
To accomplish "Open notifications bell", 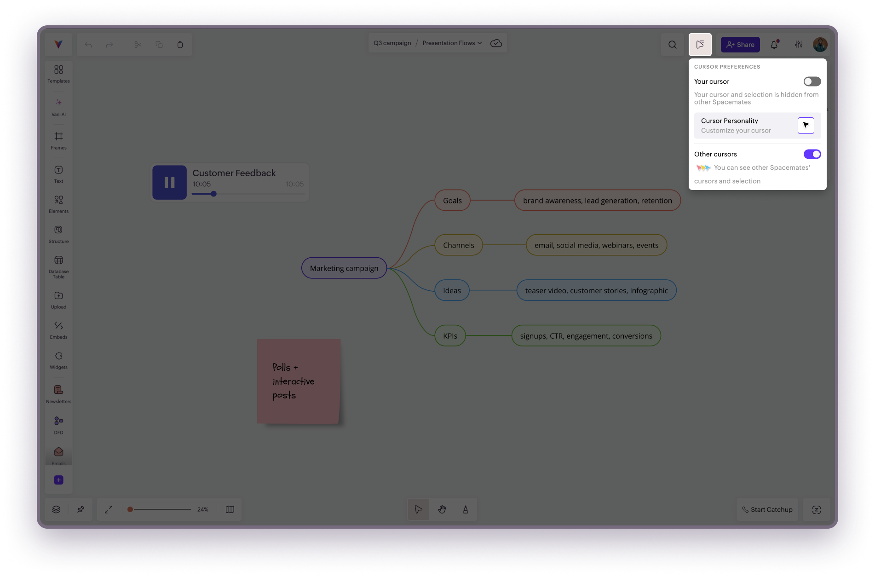I will click(x=774, y=45).
